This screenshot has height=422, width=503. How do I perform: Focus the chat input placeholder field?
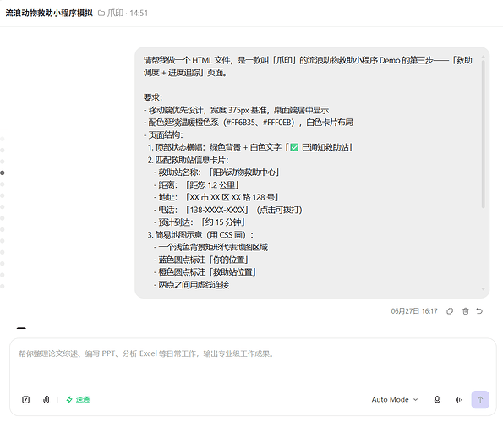(253, 353)
